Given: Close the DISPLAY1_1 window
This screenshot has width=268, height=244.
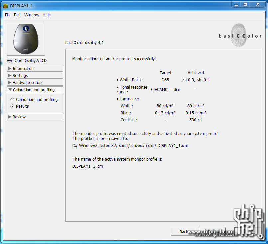Looking at the screenshot, I should [258, 5].
